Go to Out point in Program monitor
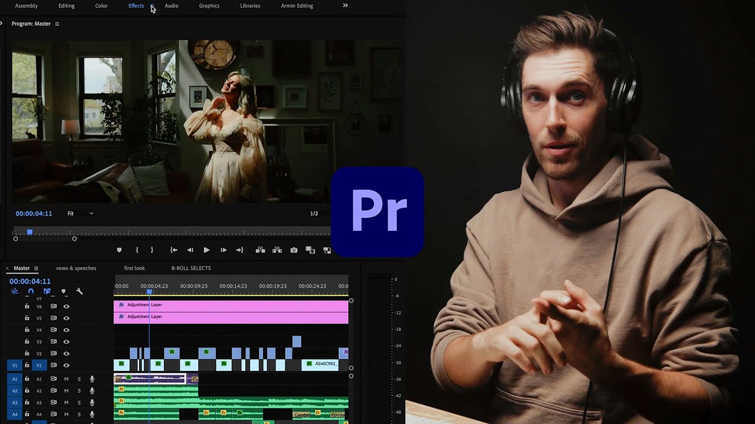This screenshot has width=755, height=424. tap(239, 250)
